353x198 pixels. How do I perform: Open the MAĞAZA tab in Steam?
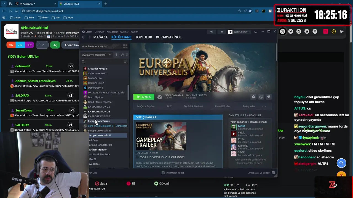[100, 37]
